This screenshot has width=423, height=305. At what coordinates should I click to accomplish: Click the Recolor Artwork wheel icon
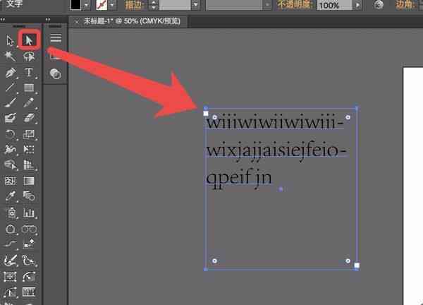tap(379, 5)
